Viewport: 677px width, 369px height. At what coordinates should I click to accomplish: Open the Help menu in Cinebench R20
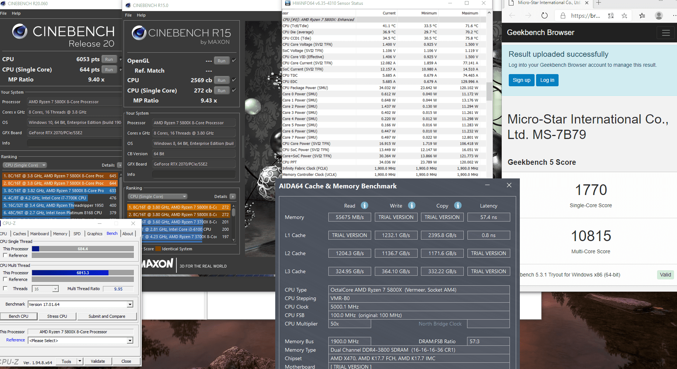tap(16, 13)
